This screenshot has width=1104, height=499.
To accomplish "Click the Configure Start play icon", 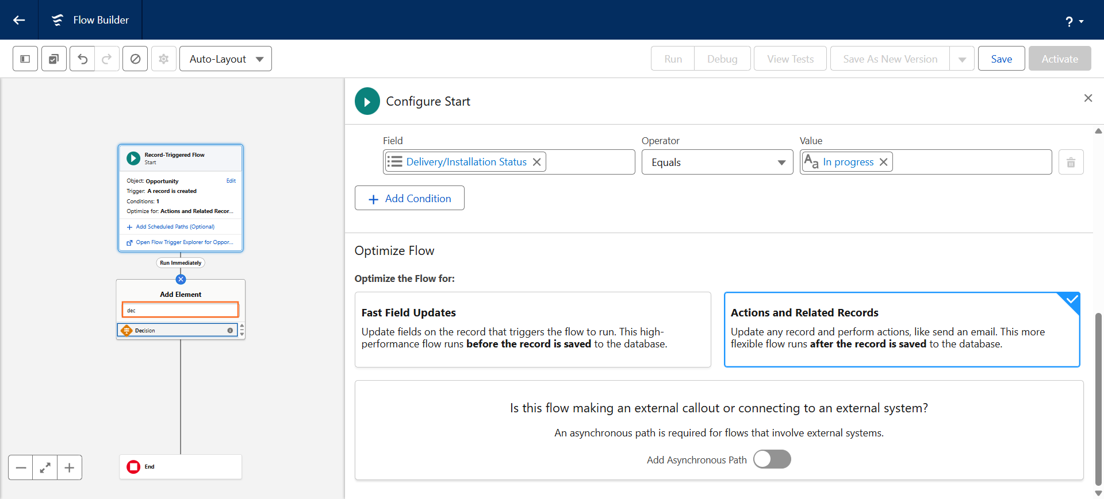I will coord(367,101).
